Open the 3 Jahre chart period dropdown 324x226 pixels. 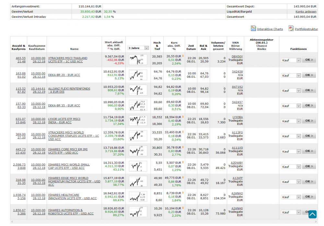click(138, 48)
